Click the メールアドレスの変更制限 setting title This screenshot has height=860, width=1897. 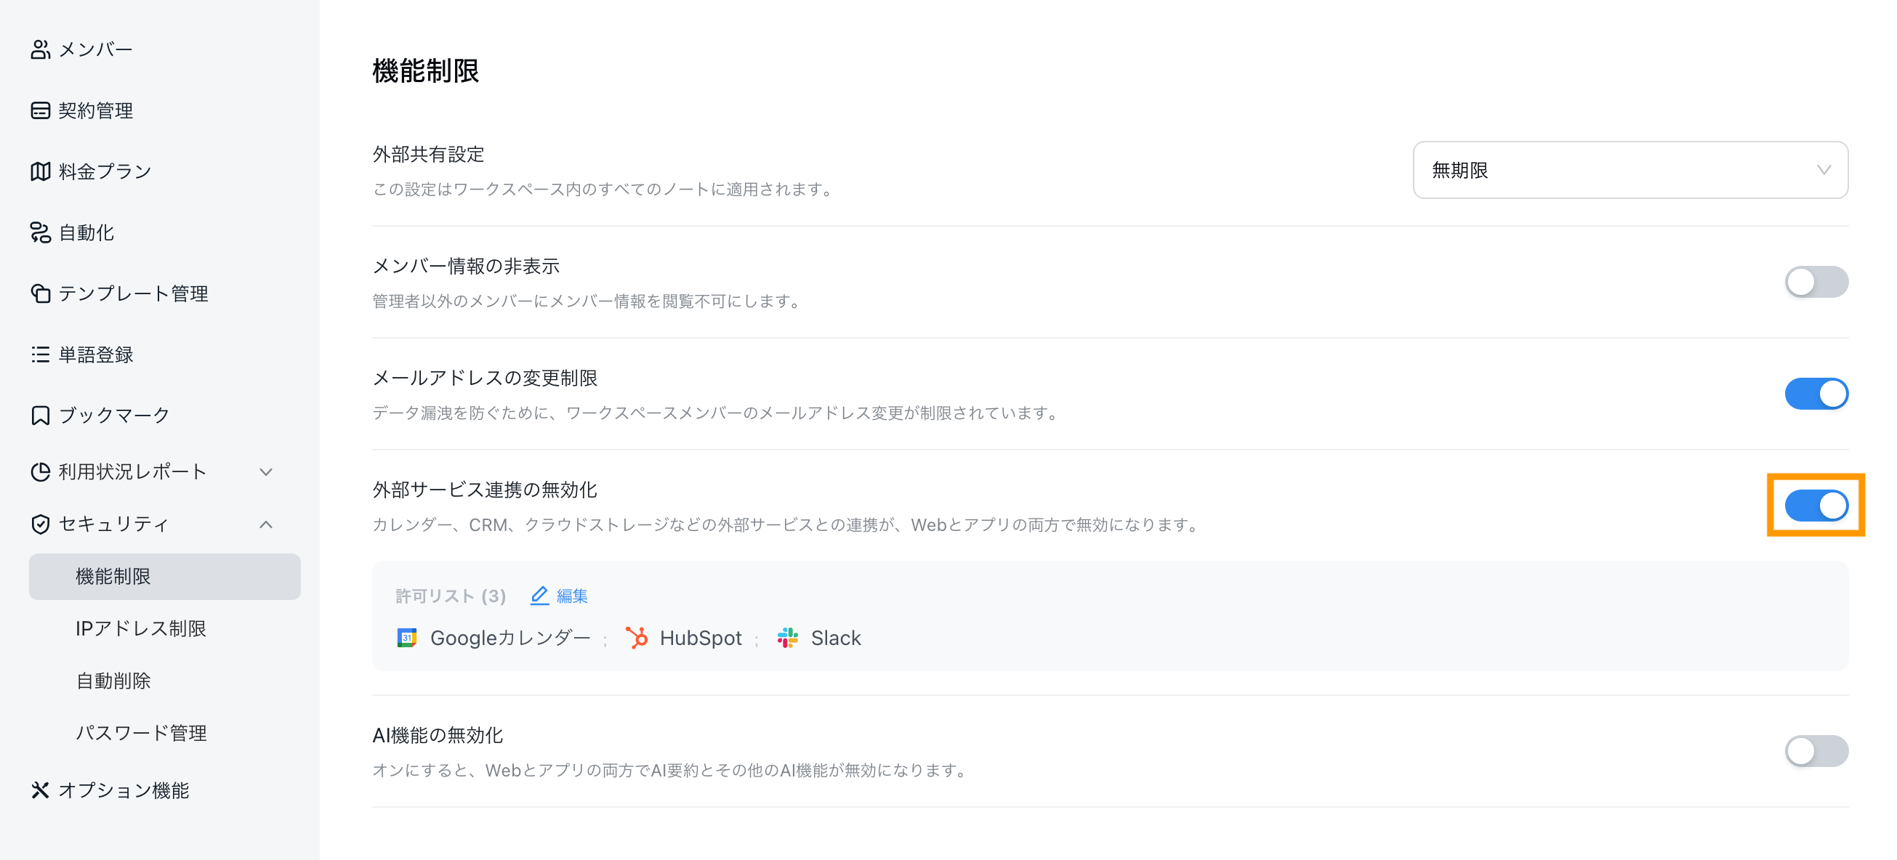tap(485, 378)
